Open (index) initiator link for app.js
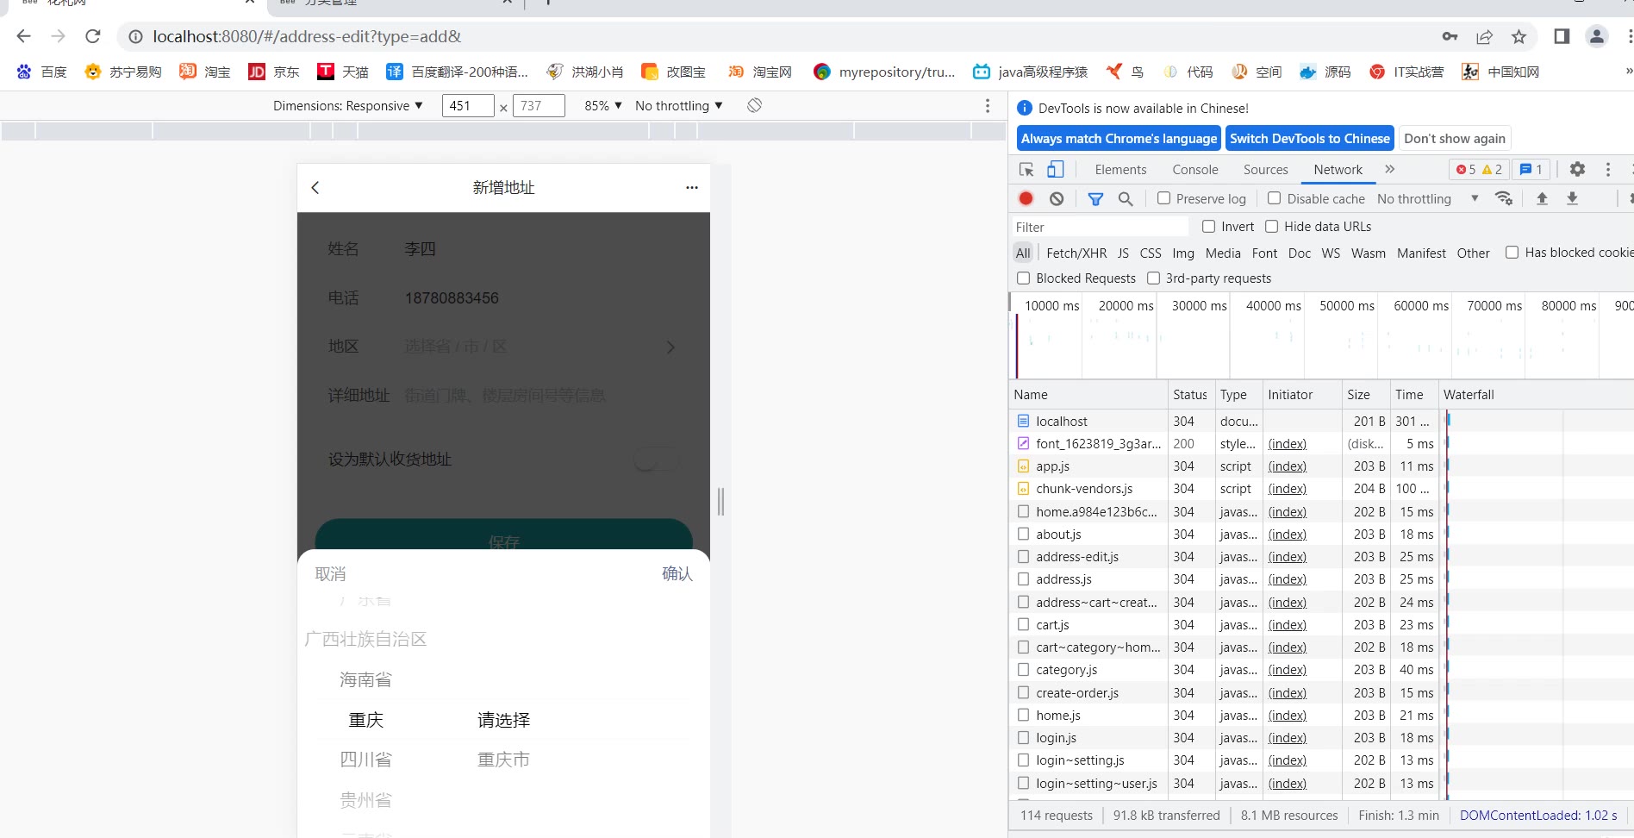The width and height of the screenshot is (1634, 838). (x=1287, y=466)
